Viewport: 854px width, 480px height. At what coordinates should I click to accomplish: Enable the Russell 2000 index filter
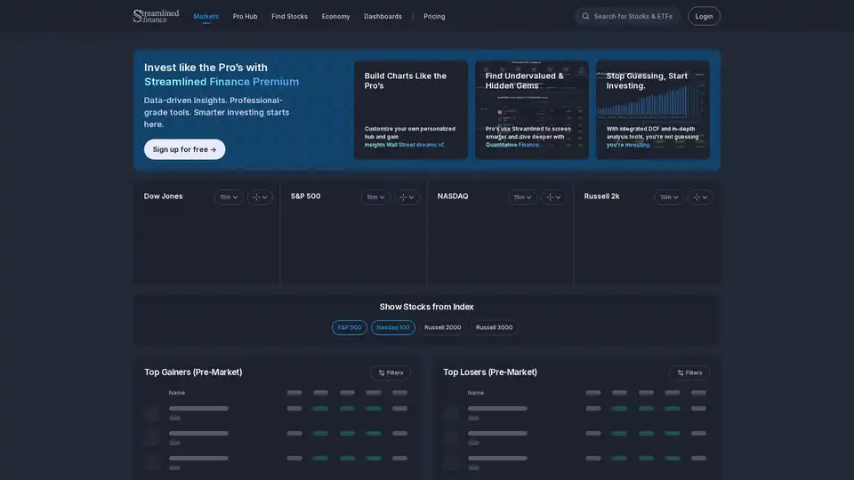point(443,327)
